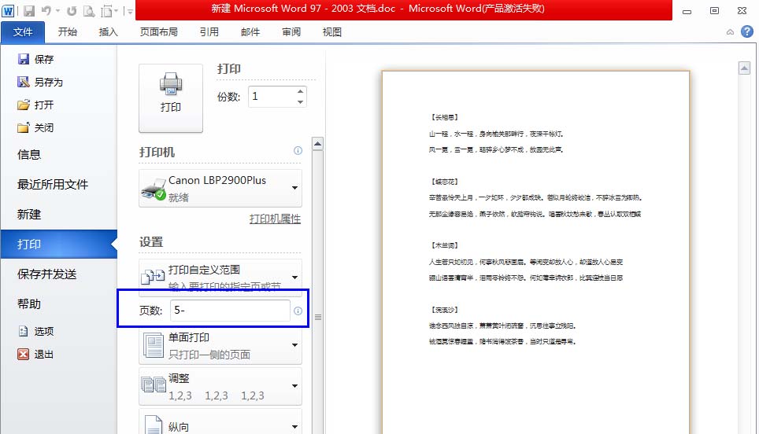759x434 pixels.
Task: Open the 单面打印 dropdown
Action: tap(294, 344)
